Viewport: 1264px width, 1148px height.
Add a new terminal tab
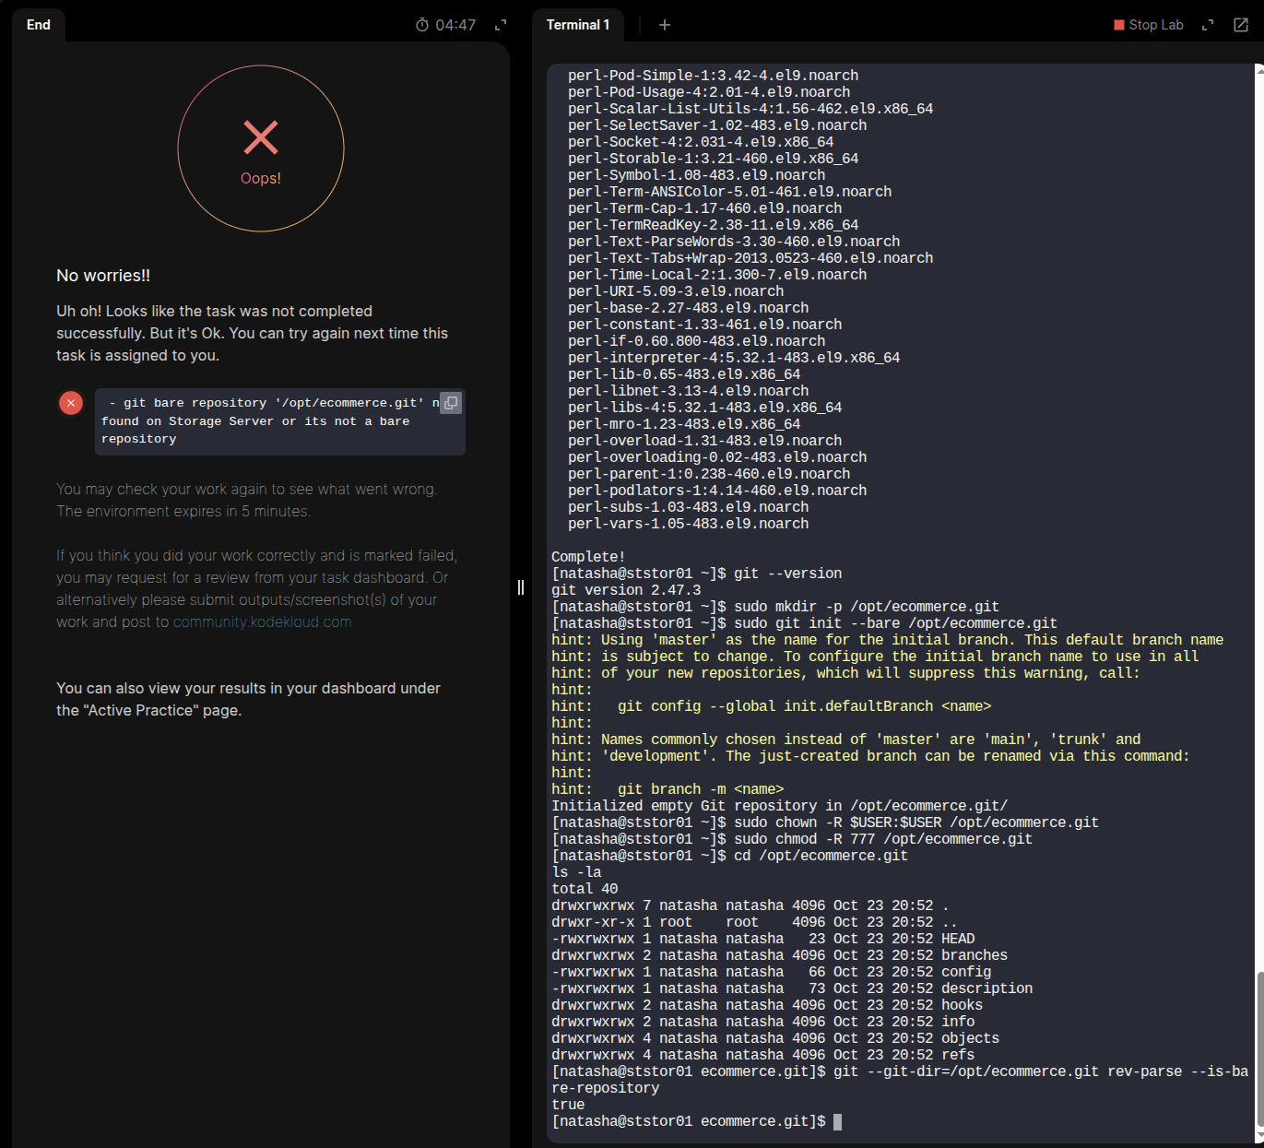pyautogui.click(x=665, y=25)
